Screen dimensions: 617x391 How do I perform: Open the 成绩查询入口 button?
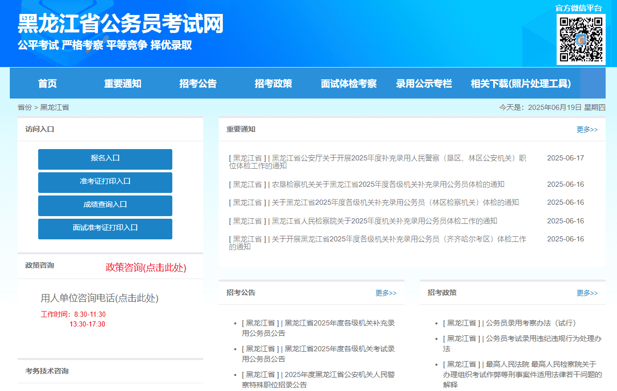coord(105,205)
